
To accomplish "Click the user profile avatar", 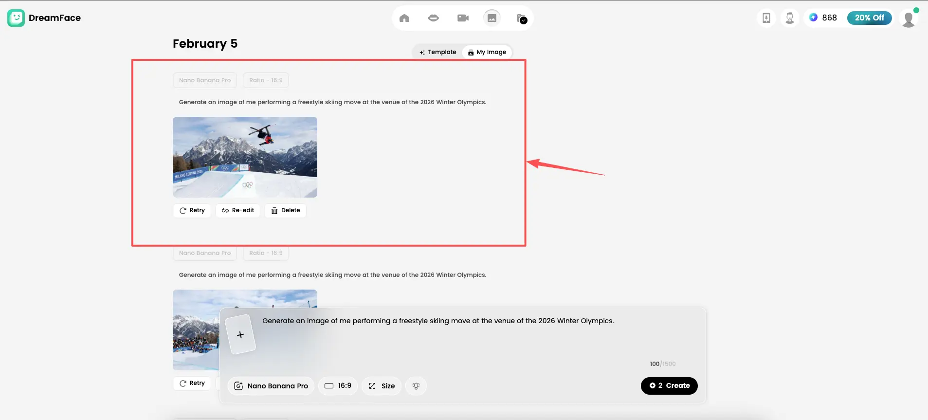I will [x=908, y=18].
